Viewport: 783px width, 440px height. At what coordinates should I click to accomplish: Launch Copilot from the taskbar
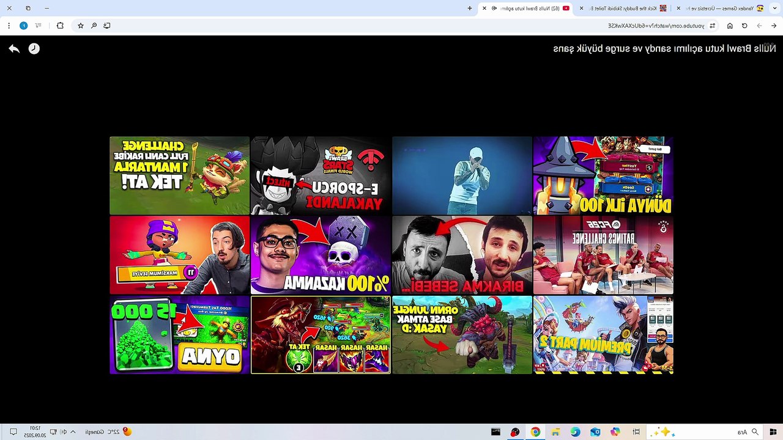pos(615,432)
